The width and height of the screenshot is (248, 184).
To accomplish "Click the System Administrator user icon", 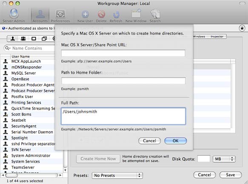I will click(6, 155).
